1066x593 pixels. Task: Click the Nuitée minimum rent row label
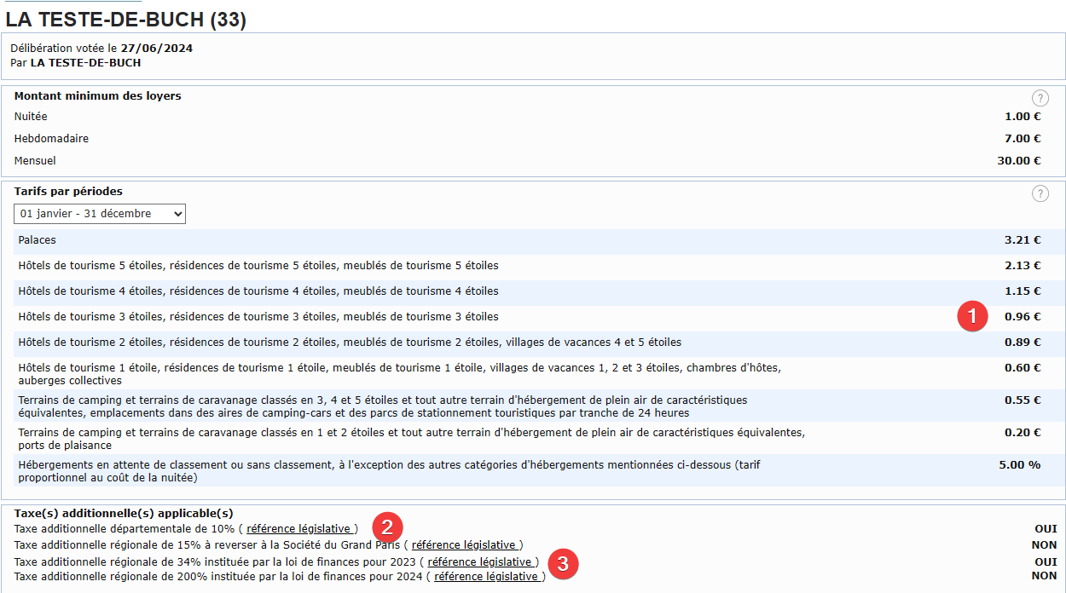(31, 117)
